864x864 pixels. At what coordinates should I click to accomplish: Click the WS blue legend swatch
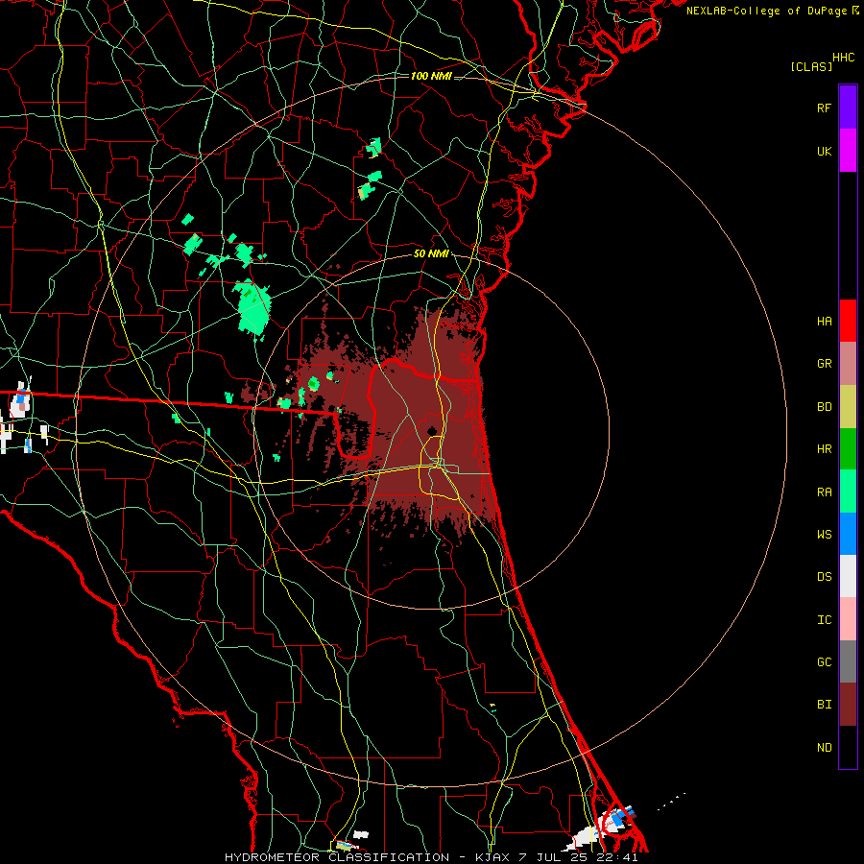(848, 534)
